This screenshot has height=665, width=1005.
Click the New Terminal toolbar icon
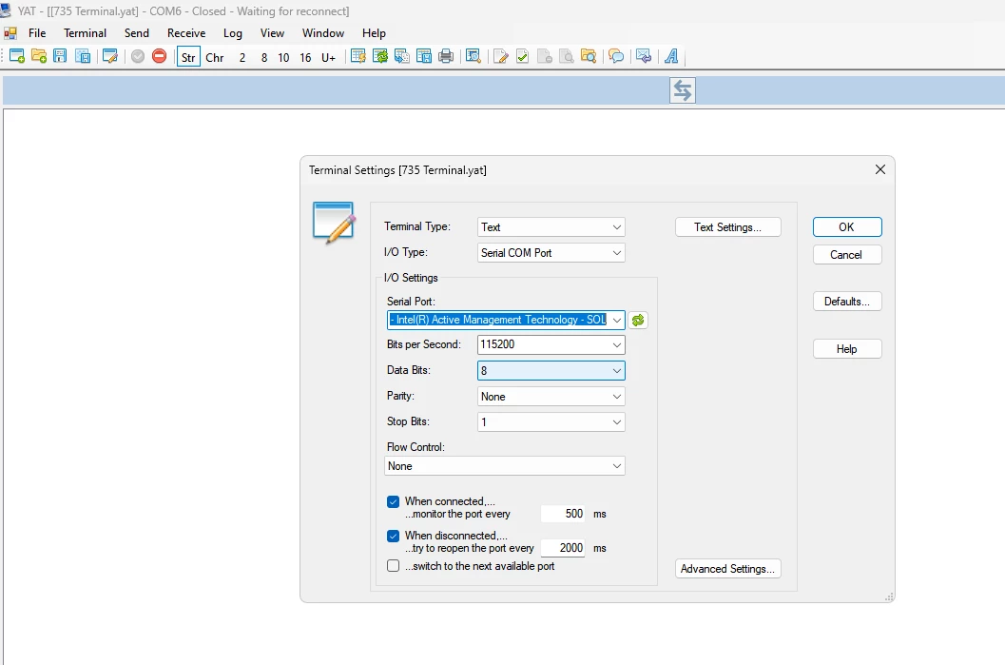pyautogui.click(x=17, y=56)
